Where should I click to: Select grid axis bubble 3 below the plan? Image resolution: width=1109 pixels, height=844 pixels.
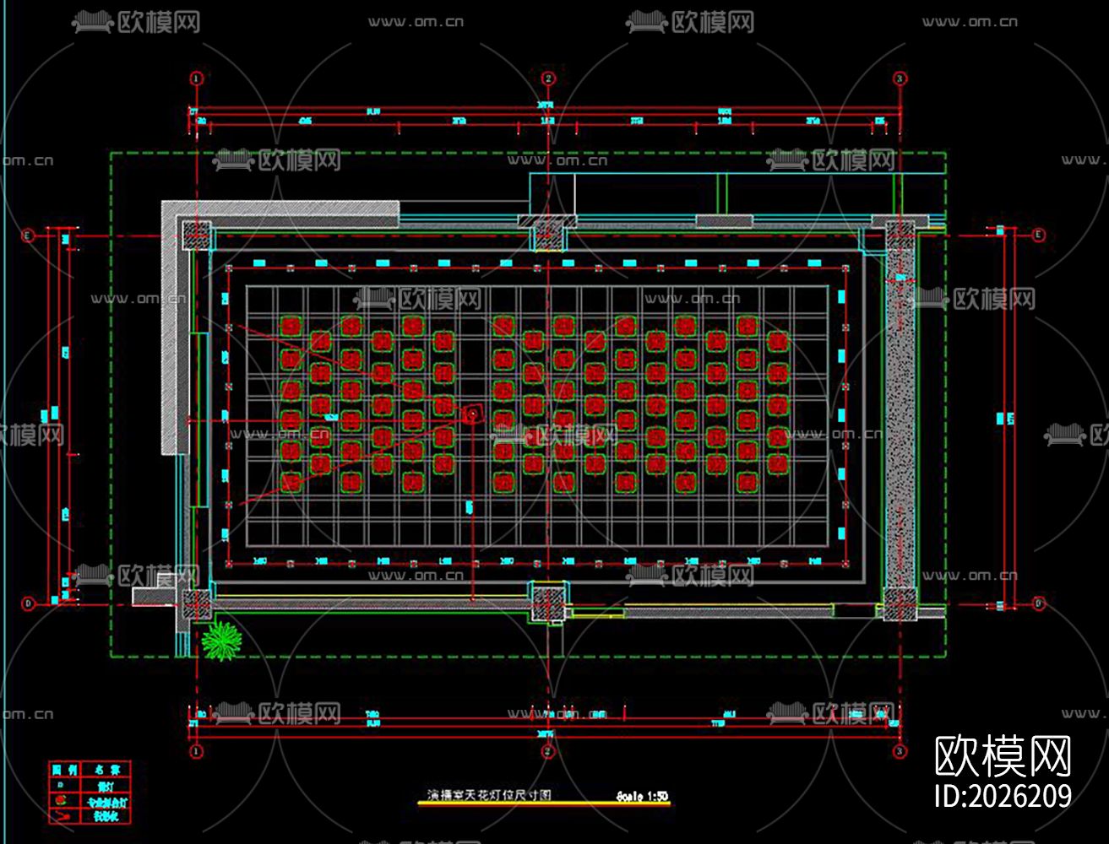(x=900, y=750)
